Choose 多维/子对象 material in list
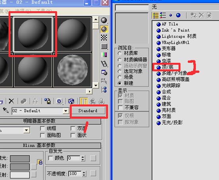This screenshot has width=219, height=180. (x=172, y=73)
